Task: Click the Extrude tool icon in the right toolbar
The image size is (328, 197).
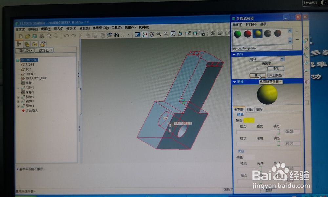Action: point(306,41)
